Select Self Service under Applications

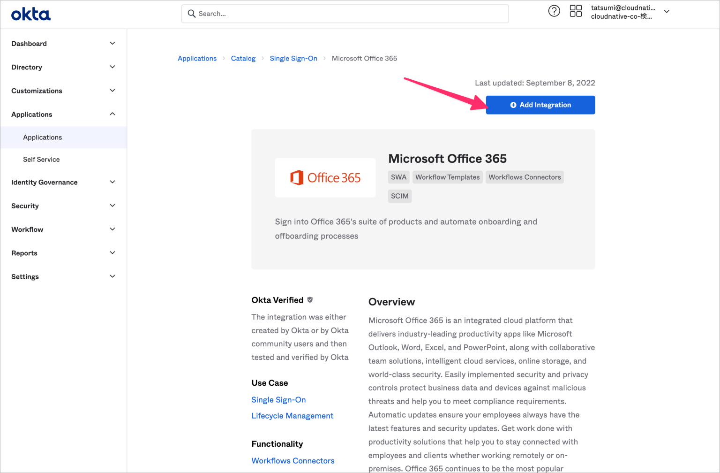[x=41, y=159]
